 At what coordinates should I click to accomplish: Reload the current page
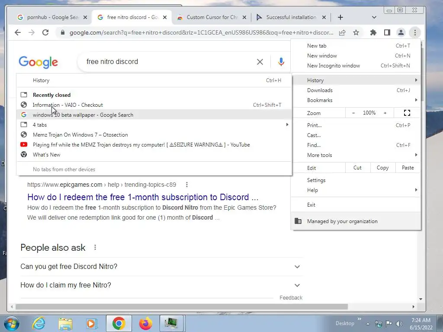45,32
